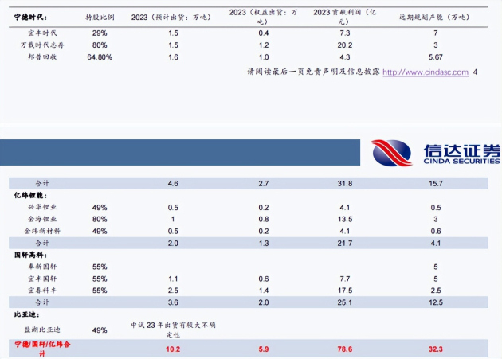Click the 49% share cell for 盐湖比亚迪
502x359 pixels.
100,330
